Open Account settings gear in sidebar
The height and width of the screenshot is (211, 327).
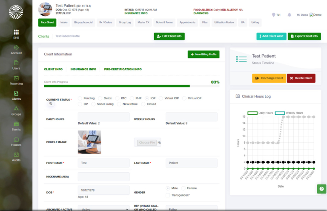(x=16, y=48)
